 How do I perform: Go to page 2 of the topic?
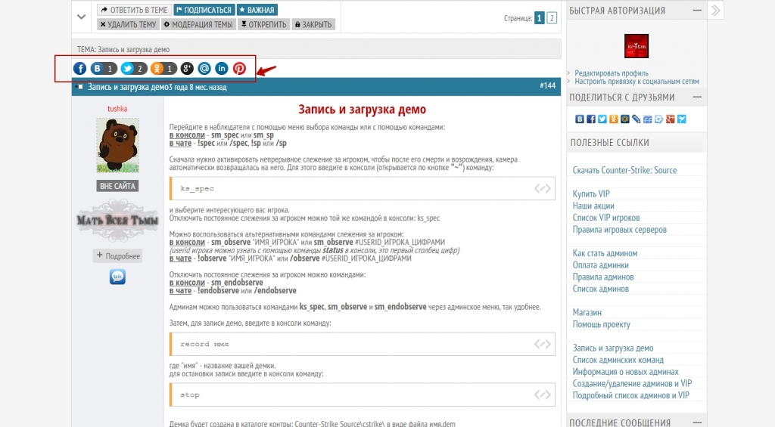coord(552,18)
